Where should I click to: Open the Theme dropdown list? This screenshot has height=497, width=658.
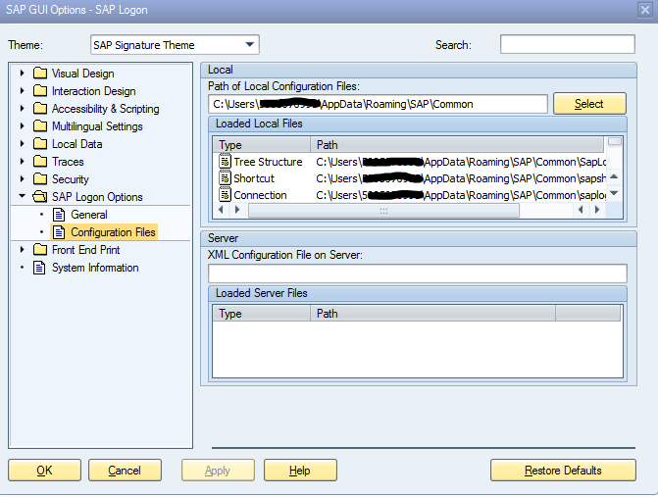coord(250,44)
